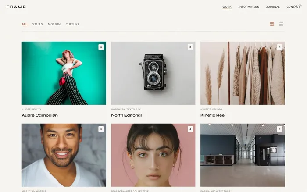Open the vintage camera thumbnail
Image resolution: width=307 pixels, height=192 pixels.
(153, 73)
